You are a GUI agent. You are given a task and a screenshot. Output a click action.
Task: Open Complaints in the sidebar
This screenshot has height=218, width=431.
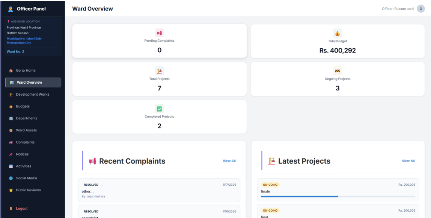[x=33, y=143]
